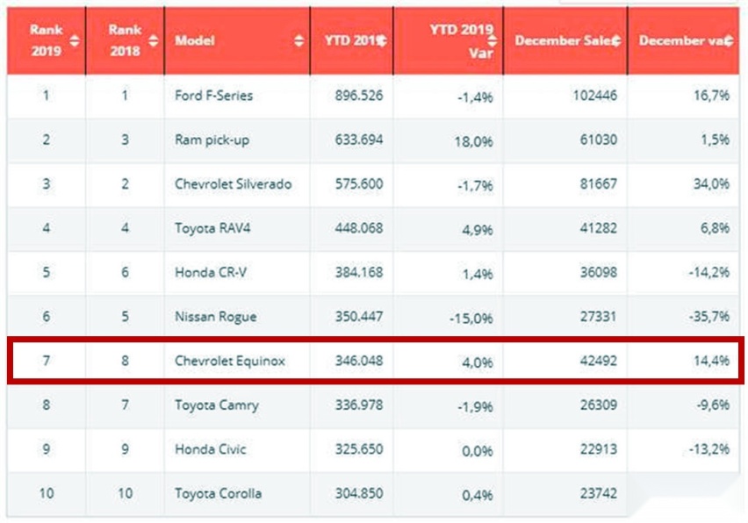Click the 6,8% December variation cell
This screenshot has height=523, width=748.
[x=715, y=228]
